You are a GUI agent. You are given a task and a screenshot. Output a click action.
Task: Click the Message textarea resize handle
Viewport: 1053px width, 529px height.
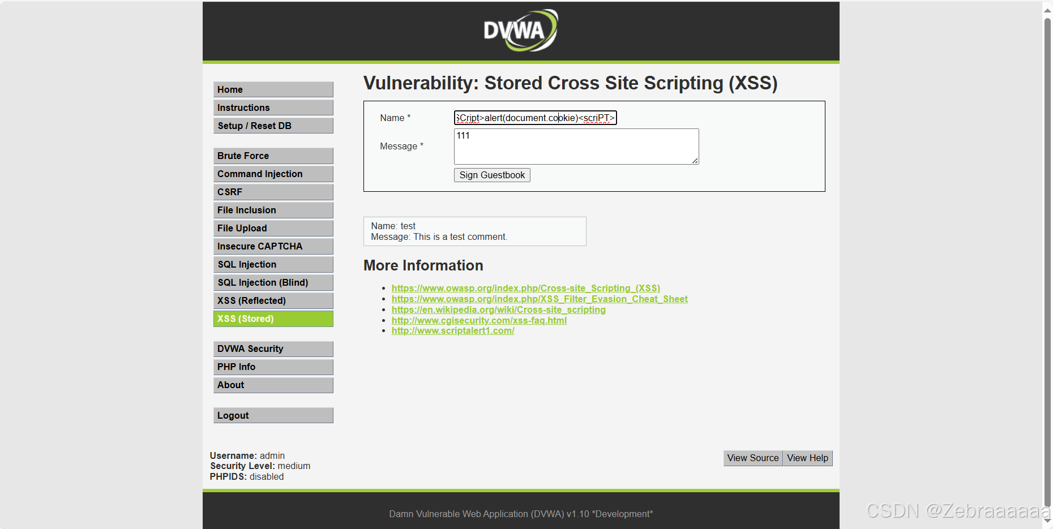[695, 161]
